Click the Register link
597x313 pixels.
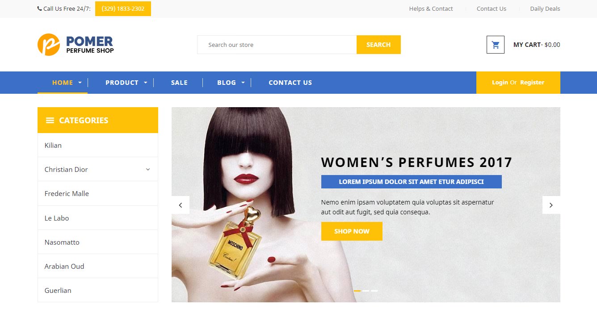pyautogui.click(x=532, y=82)
